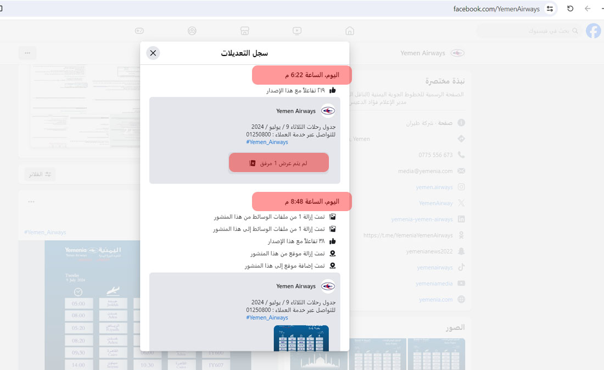Open the Gaming tab icon
The width and height of the screenshot is (604, 370).
pos(139,31)
